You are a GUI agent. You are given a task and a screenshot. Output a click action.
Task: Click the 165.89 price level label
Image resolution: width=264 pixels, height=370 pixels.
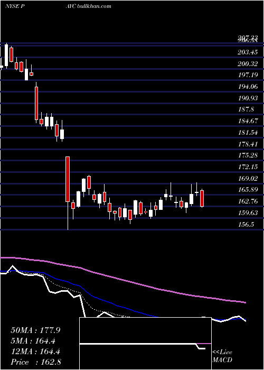(x=248, y=190)
